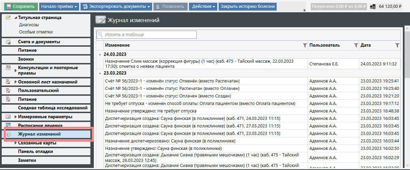Click the coins balance icon
This screenshot has width=410, height=170.
373,6
